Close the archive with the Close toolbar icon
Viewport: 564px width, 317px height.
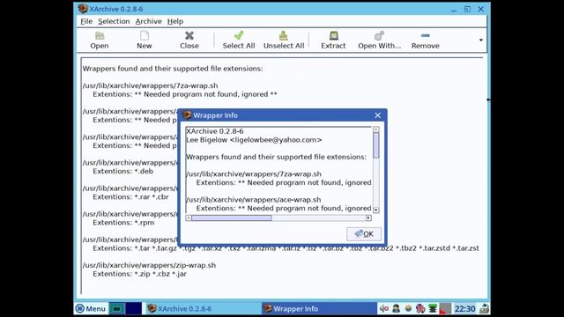point(189,40)
